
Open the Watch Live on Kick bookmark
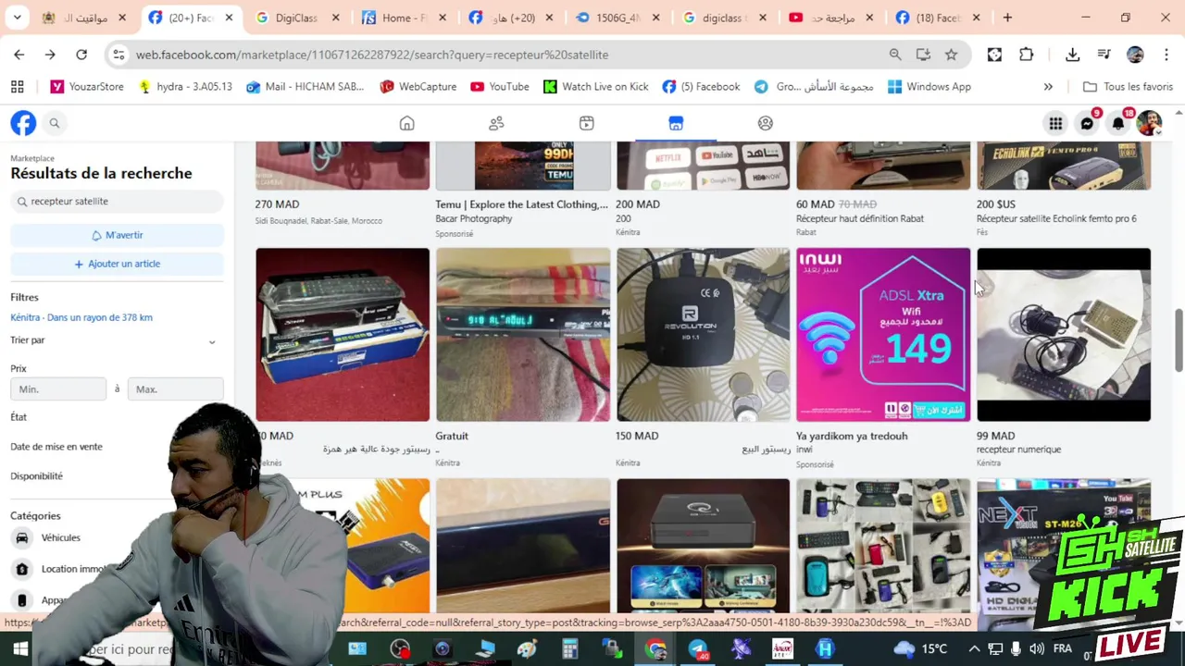[595, 86]
